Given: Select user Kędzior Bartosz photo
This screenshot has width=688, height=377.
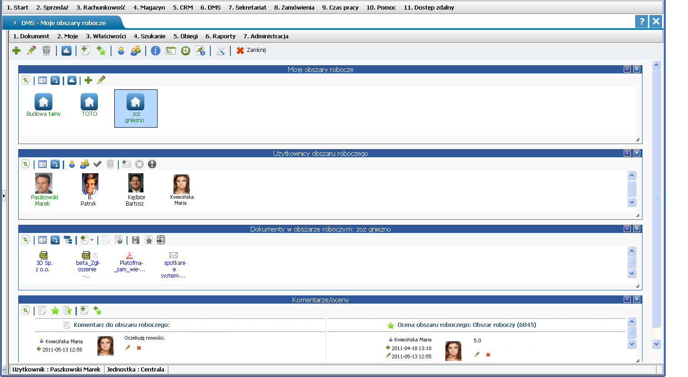Looking at the screenshot, I should pos(136,183).
